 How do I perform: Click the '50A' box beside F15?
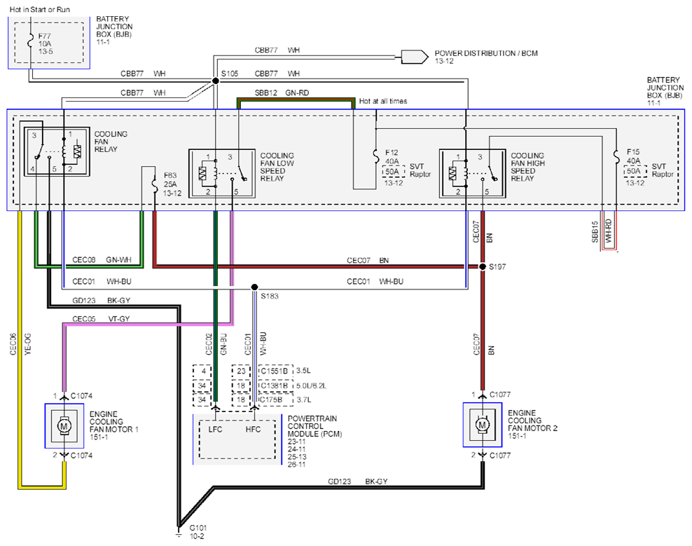click(x=634, y=171)
